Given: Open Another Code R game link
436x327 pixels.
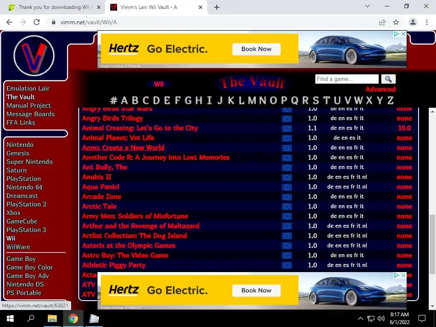Looking at the screenshot, I should (x=156, y=158).
